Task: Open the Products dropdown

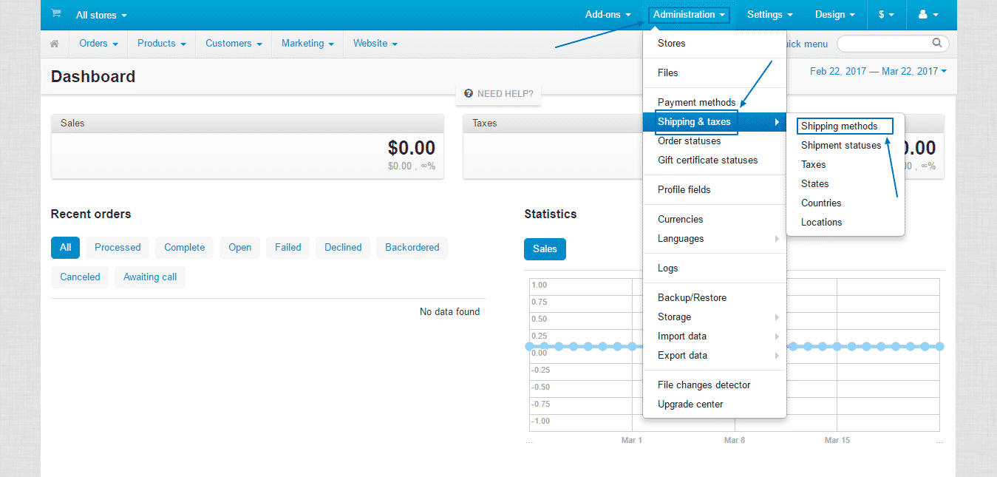Action: point(160,44)
